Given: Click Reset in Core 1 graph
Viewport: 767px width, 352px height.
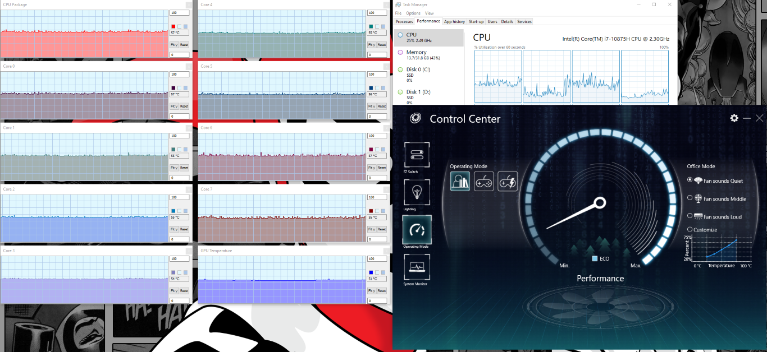Looking at the screenshot, I should tap(184, 168).
